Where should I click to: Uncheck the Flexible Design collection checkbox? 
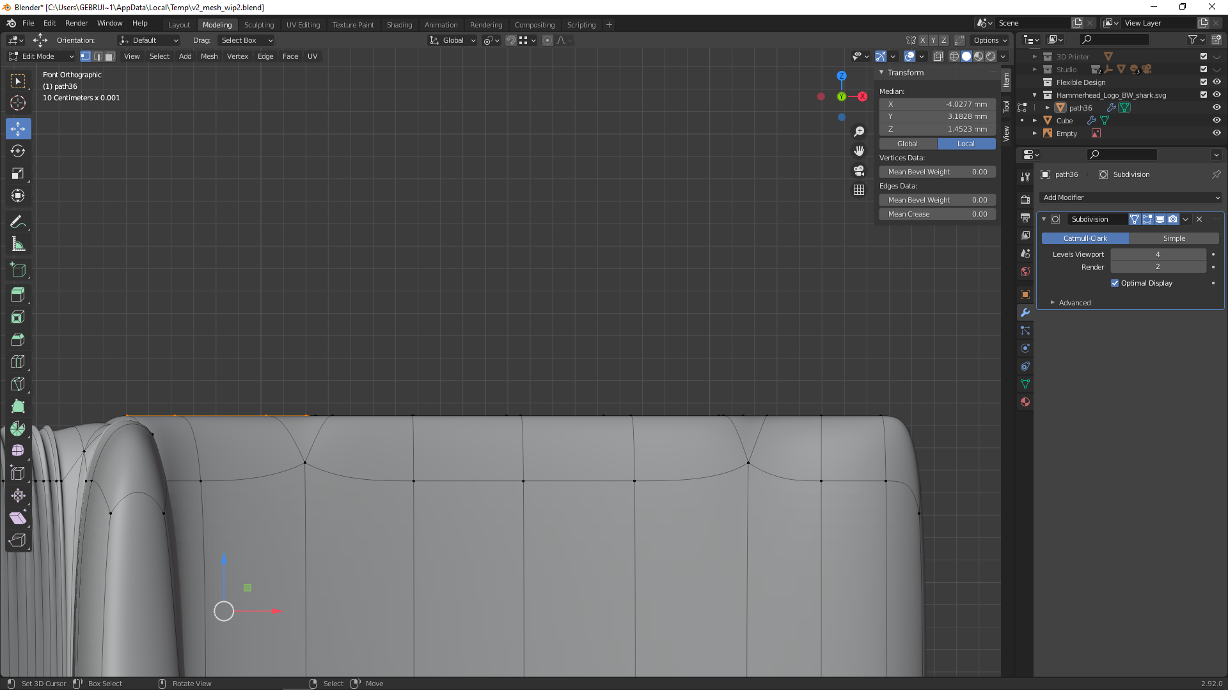(x=1204, y=82)
